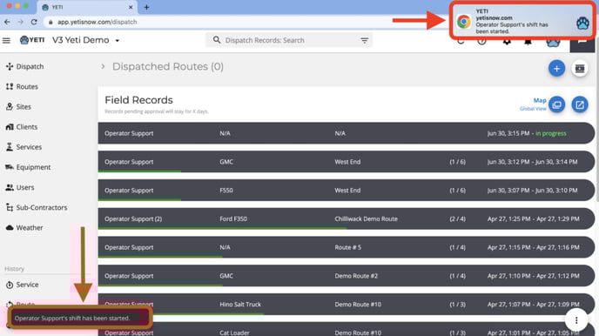Click 'Operator Support (2)' row label
Viewport: 599px width, 336px height.
coord(133,218)
